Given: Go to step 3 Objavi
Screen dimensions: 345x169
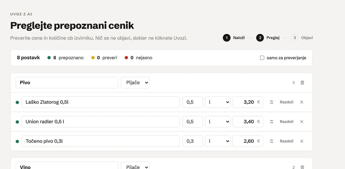Looking at the screenshot, I should click(302, 38).
